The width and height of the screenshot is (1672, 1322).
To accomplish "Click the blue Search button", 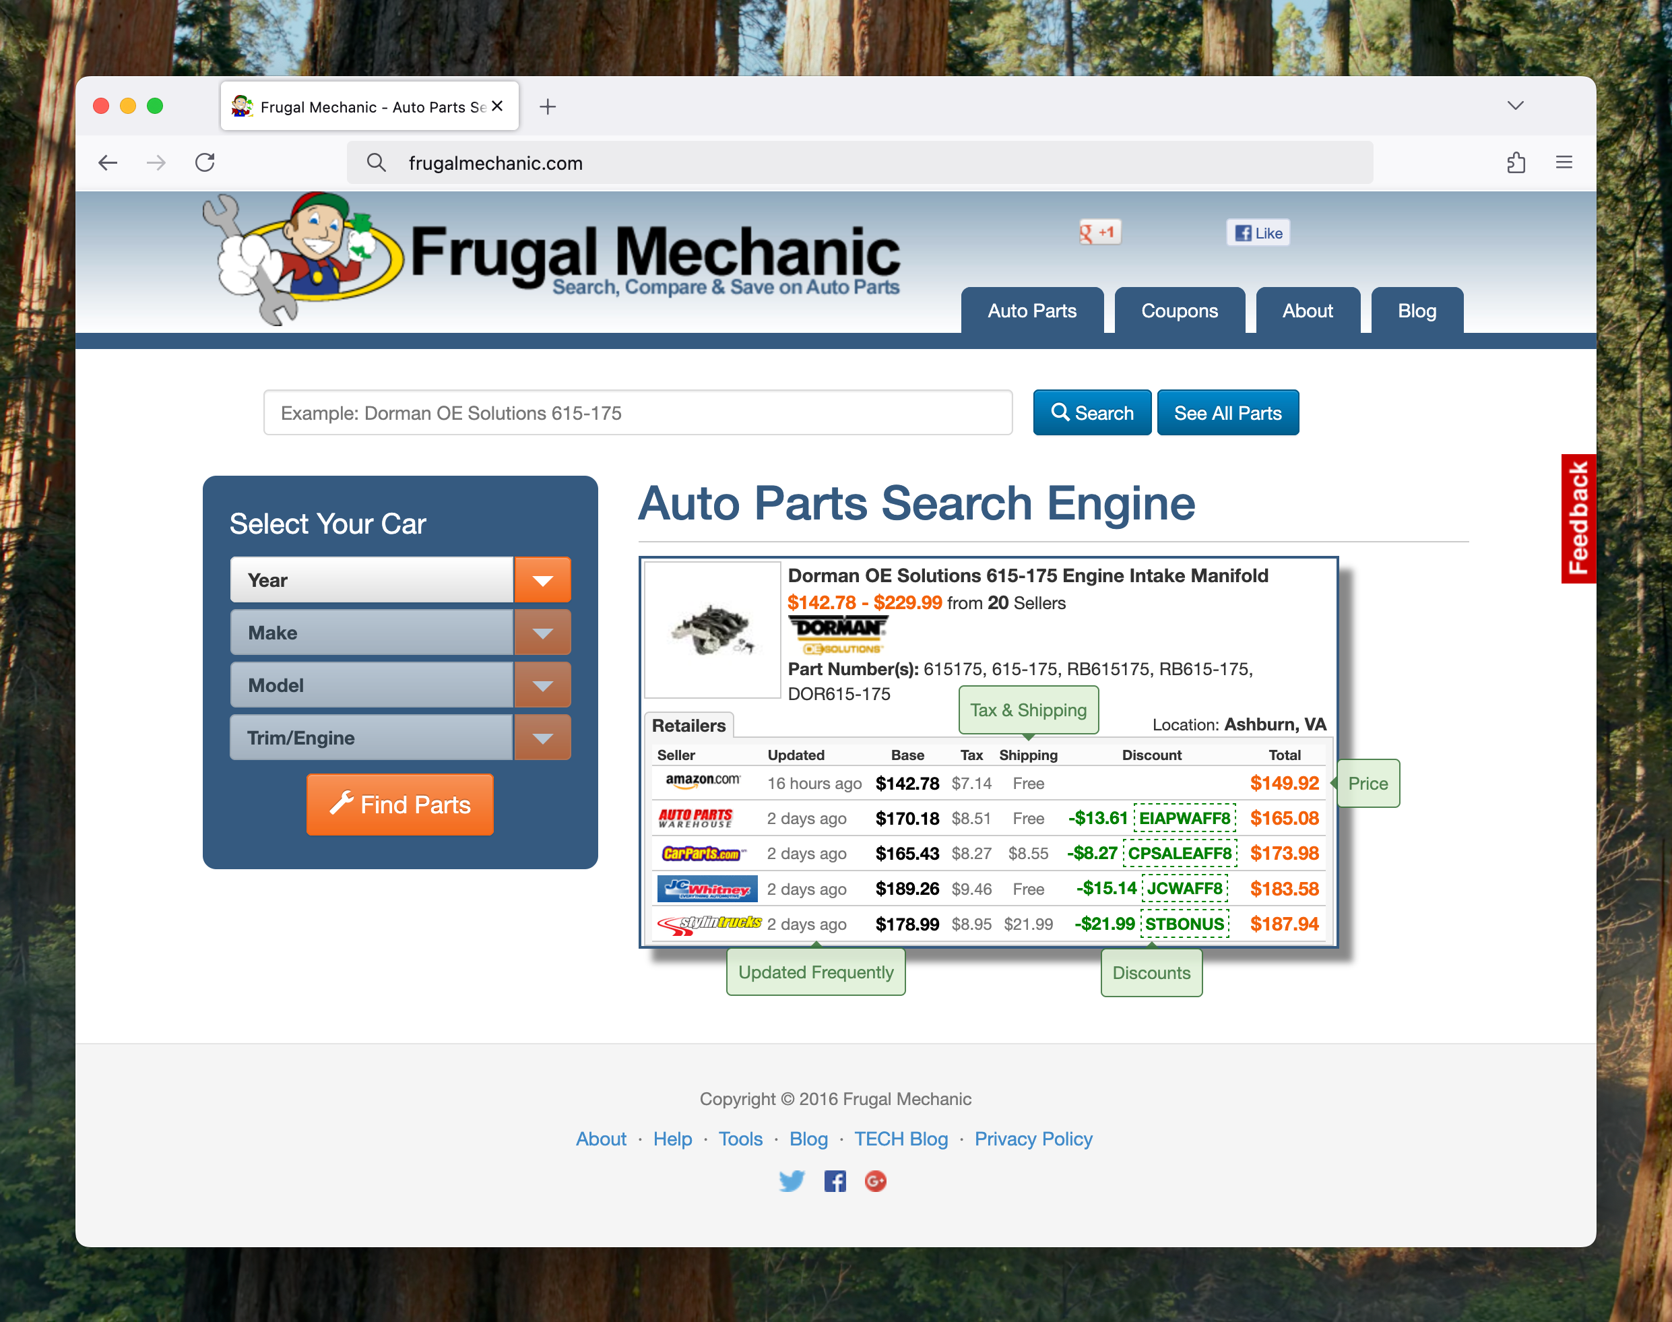I will (x=1092, y=412).
